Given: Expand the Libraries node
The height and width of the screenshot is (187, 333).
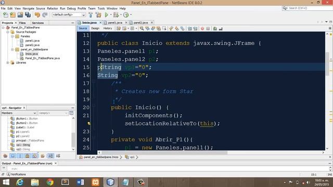Looking at the screenshot, I should click(8, 62).
